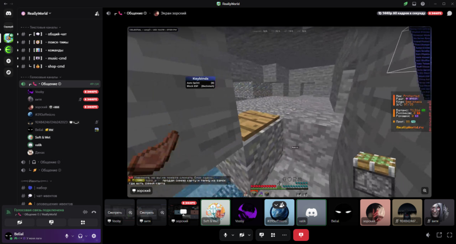Click the 1440p 60 кадров quality badge
This screenshot has width=456, height=244.
click(402, 13)
